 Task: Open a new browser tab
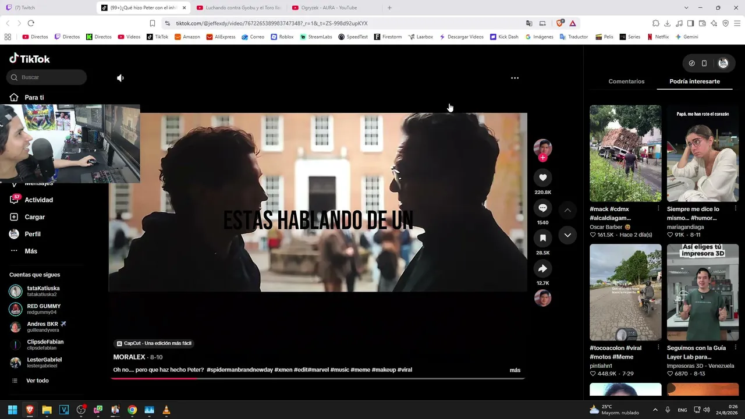[389, 8]
